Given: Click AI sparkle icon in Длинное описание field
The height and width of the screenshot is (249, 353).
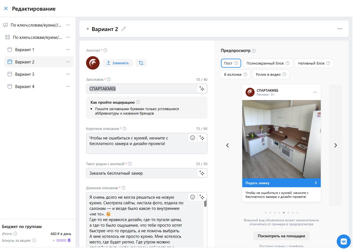Looking at the screenshot, I should pos(202,197).
